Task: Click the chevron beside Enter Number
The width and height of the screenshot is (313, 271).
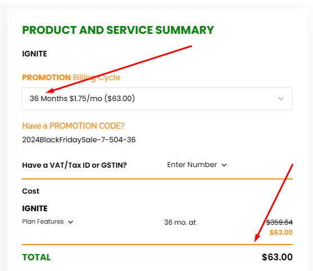Action: 224,165
